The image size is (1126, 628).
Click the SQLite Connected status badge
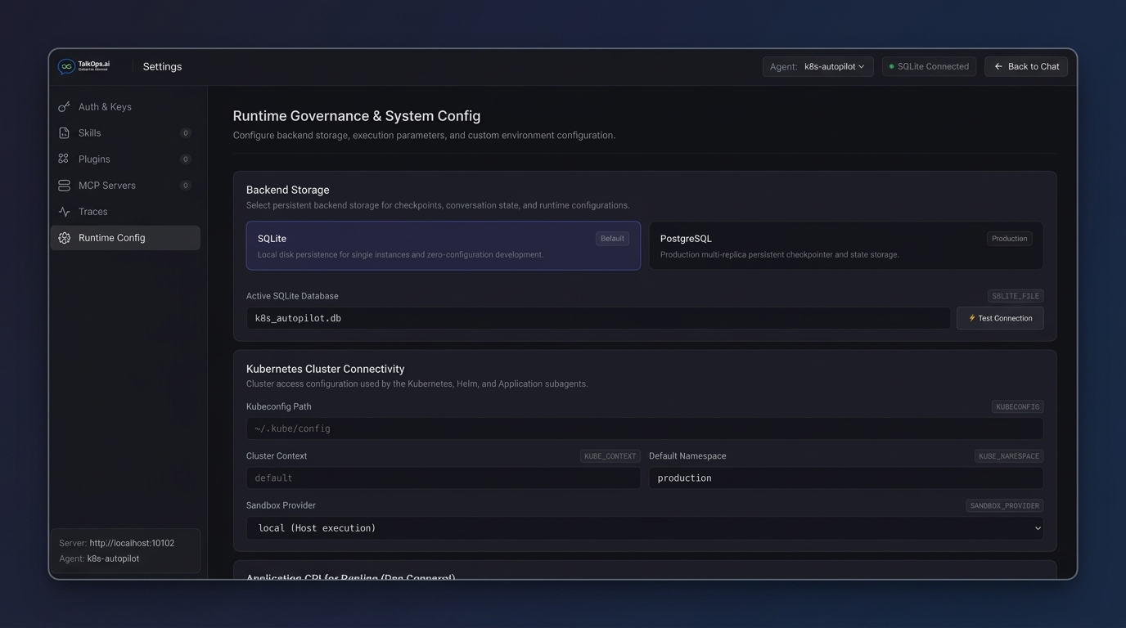(x=929, y=67)
